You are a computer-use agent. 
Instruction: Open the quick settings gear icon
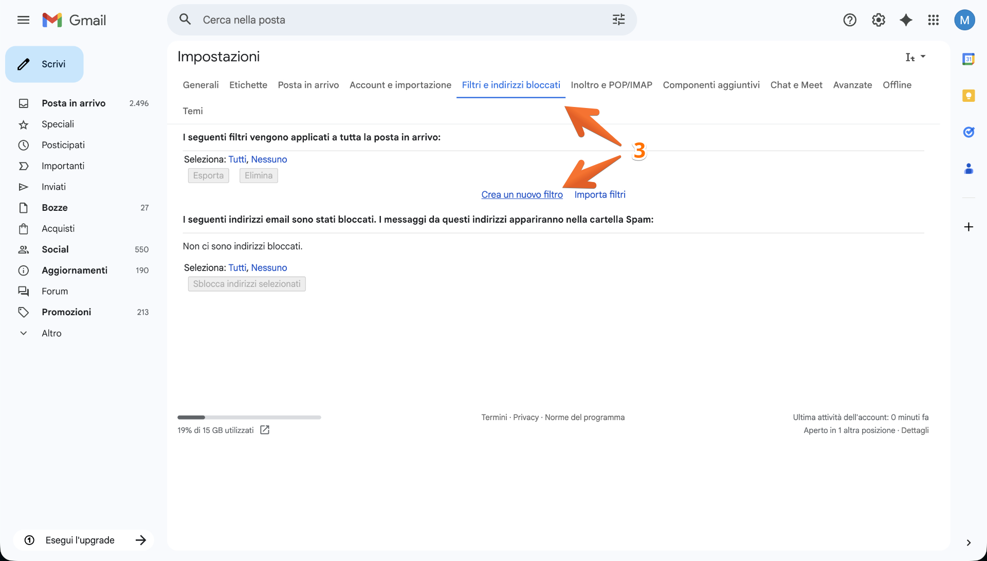[878, 20]
